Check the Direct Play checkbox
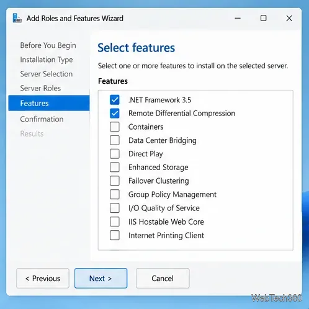Viewport: 309px width, 309px height. click(115, 154)
